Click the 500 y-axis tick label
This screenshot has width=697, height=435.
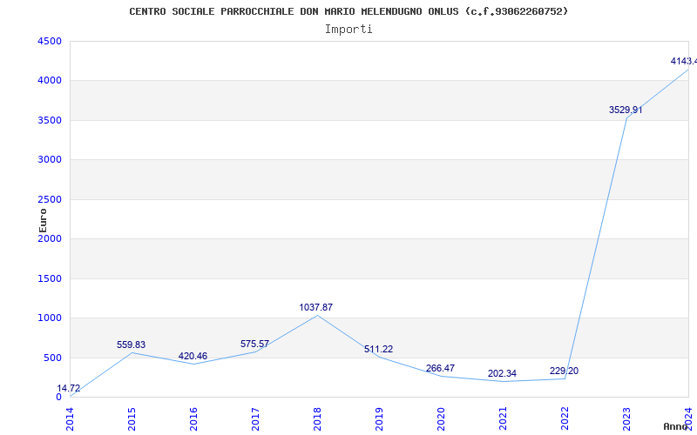click(52, 358)
